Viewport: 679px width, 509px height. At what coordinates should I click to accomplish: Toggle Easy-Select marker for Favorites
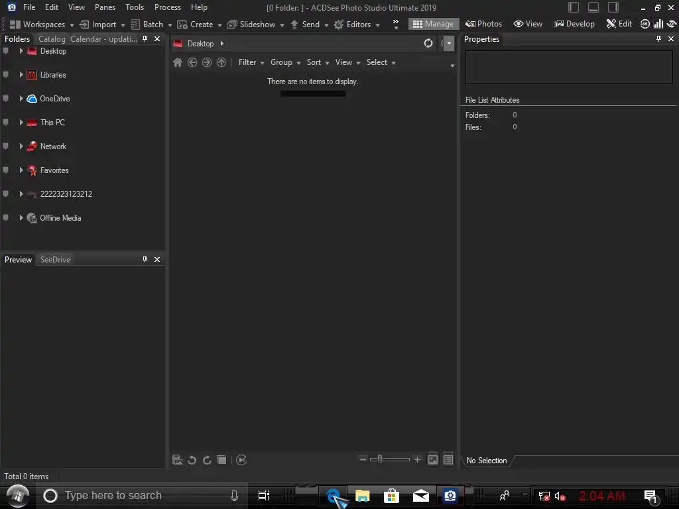point(5,170)
